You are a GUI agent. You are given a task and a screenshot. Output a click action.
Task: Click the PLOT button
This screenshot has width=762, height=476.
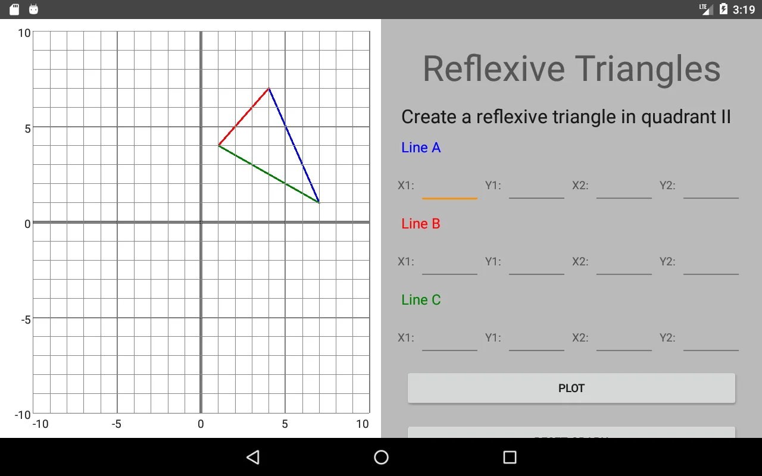click(571, 388)
